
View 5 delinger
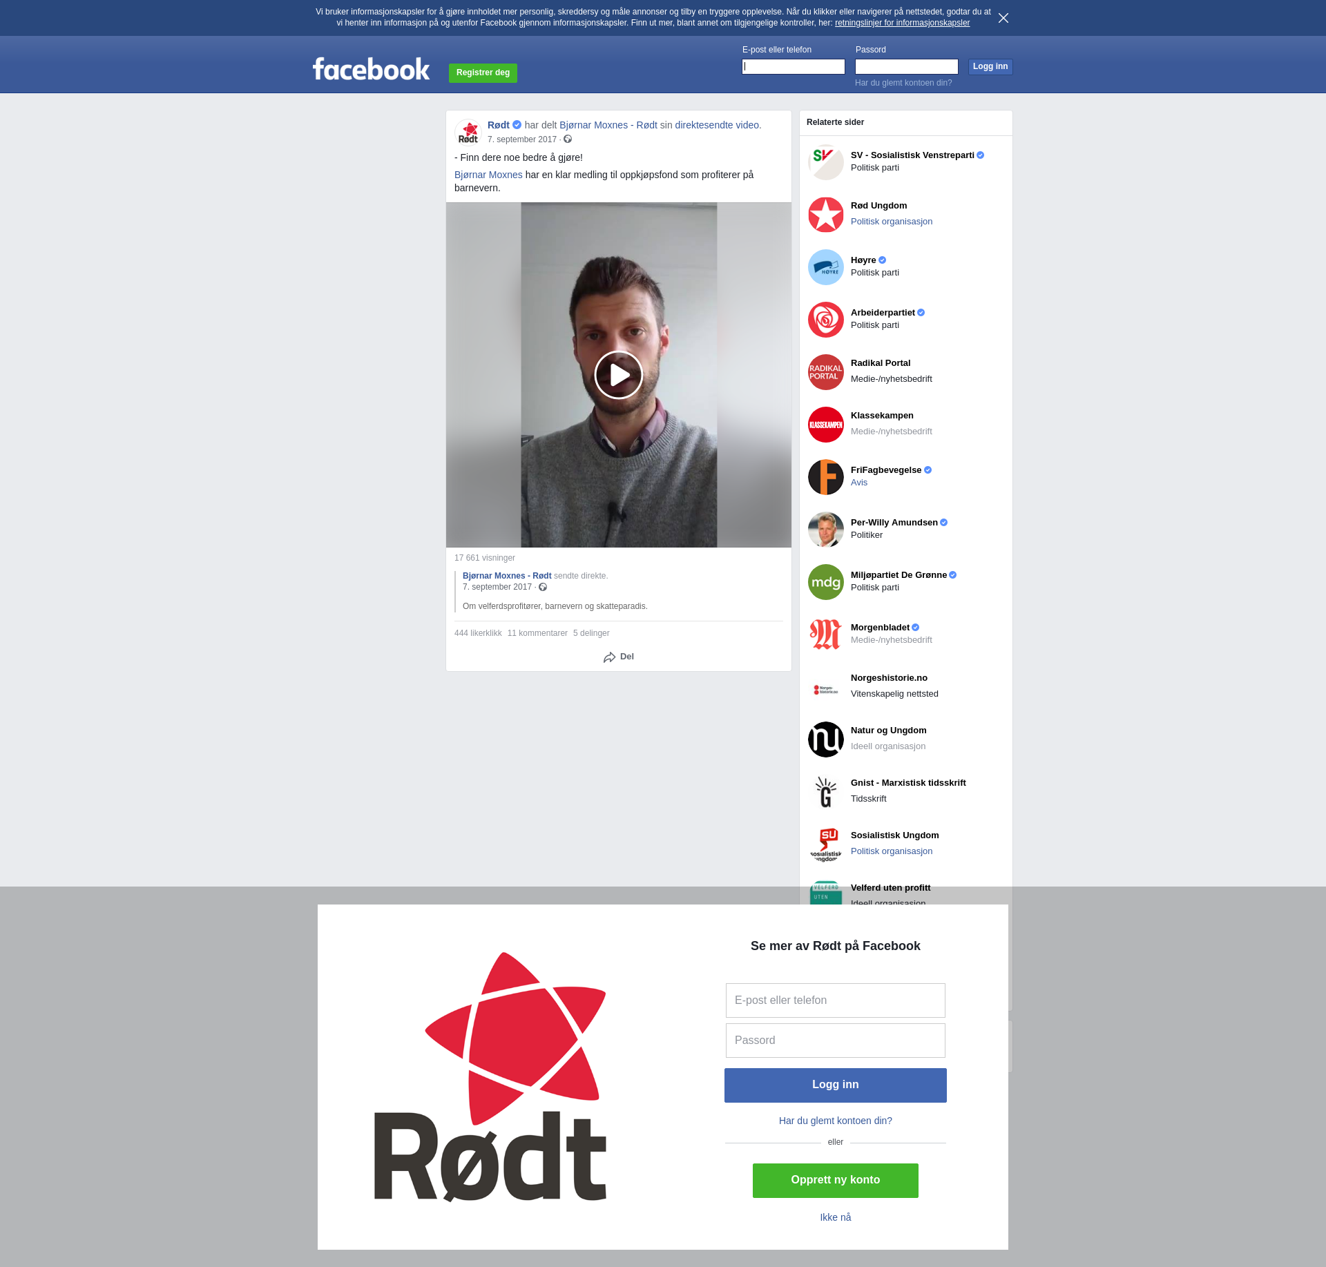coord(591,633)
